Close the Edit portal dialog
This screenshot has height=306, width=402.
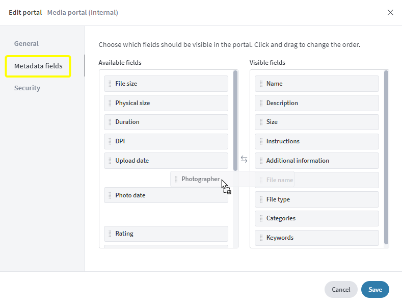(x=390, y=12)
